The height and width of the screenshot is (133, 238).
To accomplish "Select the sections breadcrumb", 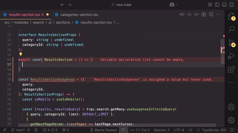I will (x=63, y=23).
